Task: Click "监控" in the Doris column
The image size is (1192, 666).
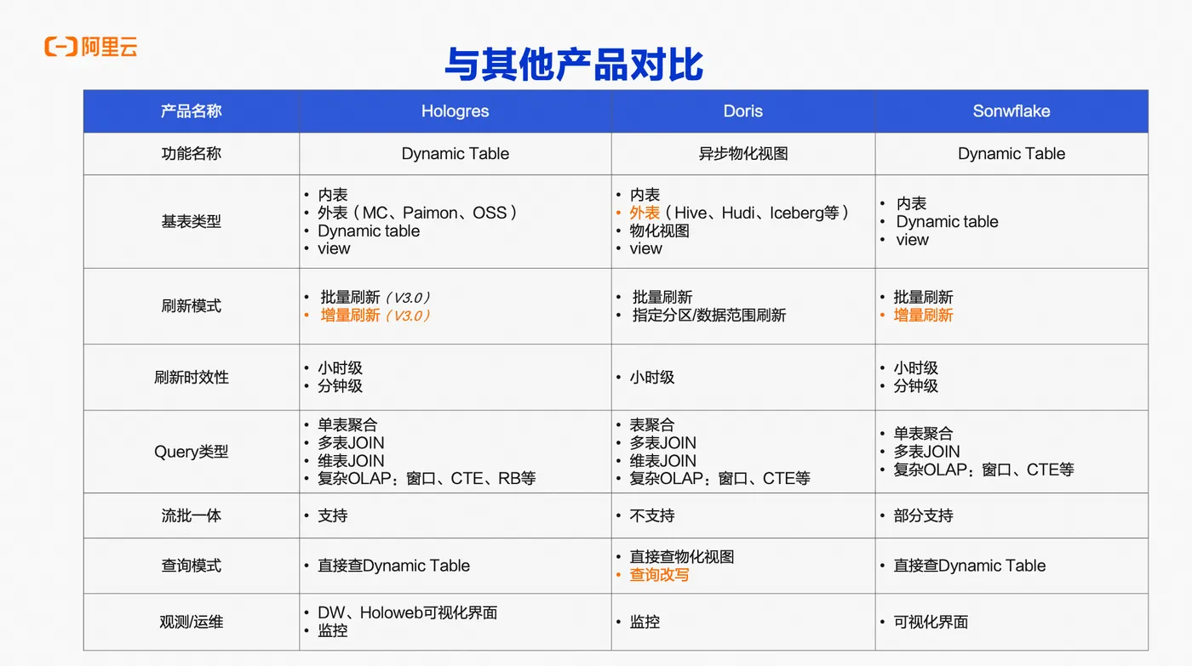Action: pyautogui.click(x=645, y=622)
